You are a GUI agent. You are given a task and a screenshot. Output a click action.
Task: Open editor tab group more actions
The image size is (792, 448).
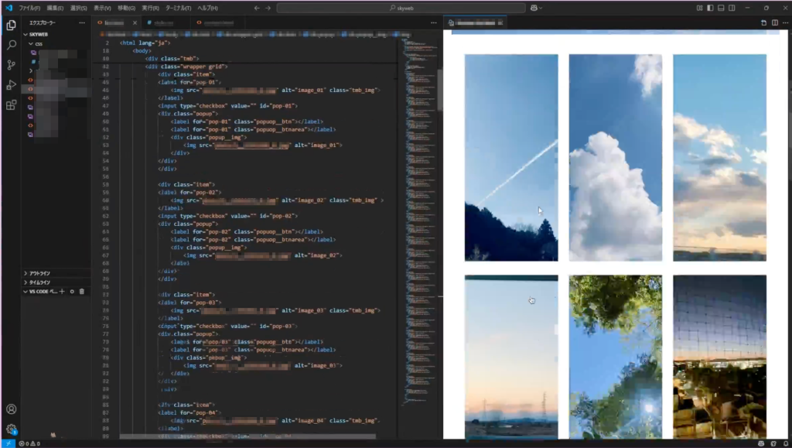click(433, 22)
